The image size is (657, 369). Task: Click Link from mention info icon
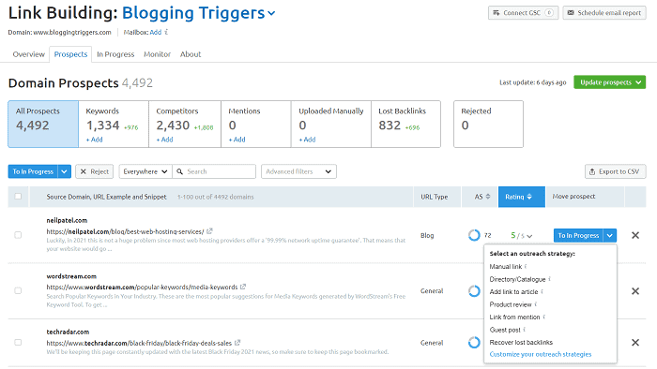pyautogui.click(x=543, y=317)
